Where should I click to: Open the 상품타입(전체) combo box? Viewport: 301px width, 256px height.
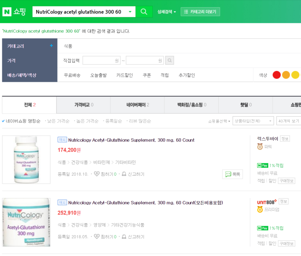253,121
